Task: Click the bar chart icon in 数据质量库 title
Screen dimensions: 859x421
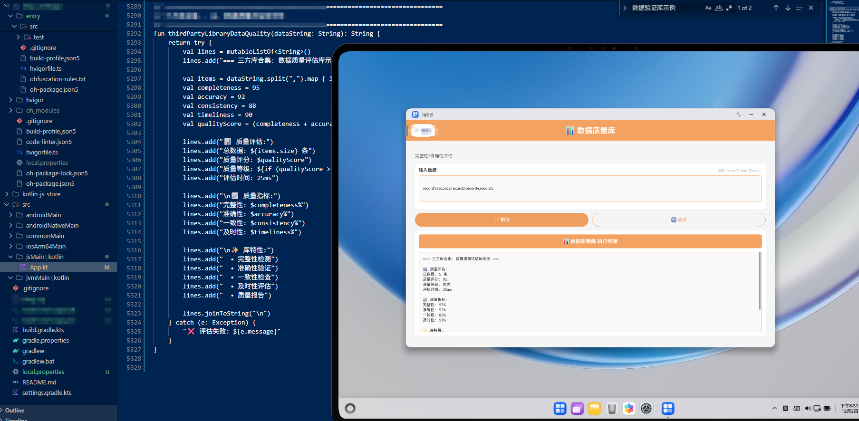Action: 570,131
